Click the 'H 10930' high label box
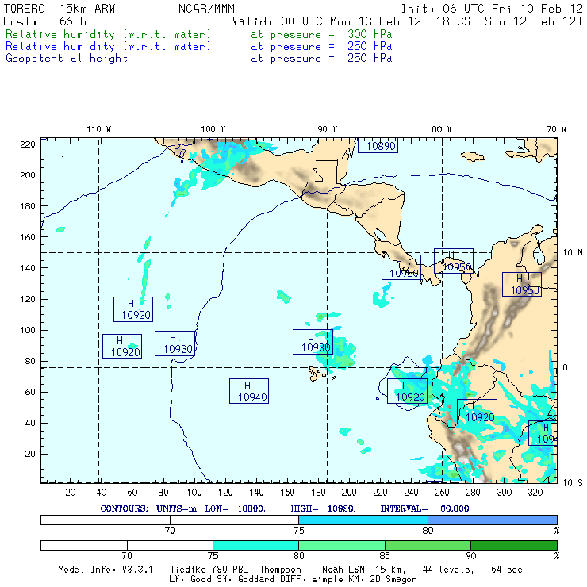This screenshot has height=587, width=587. pos(175,343)
